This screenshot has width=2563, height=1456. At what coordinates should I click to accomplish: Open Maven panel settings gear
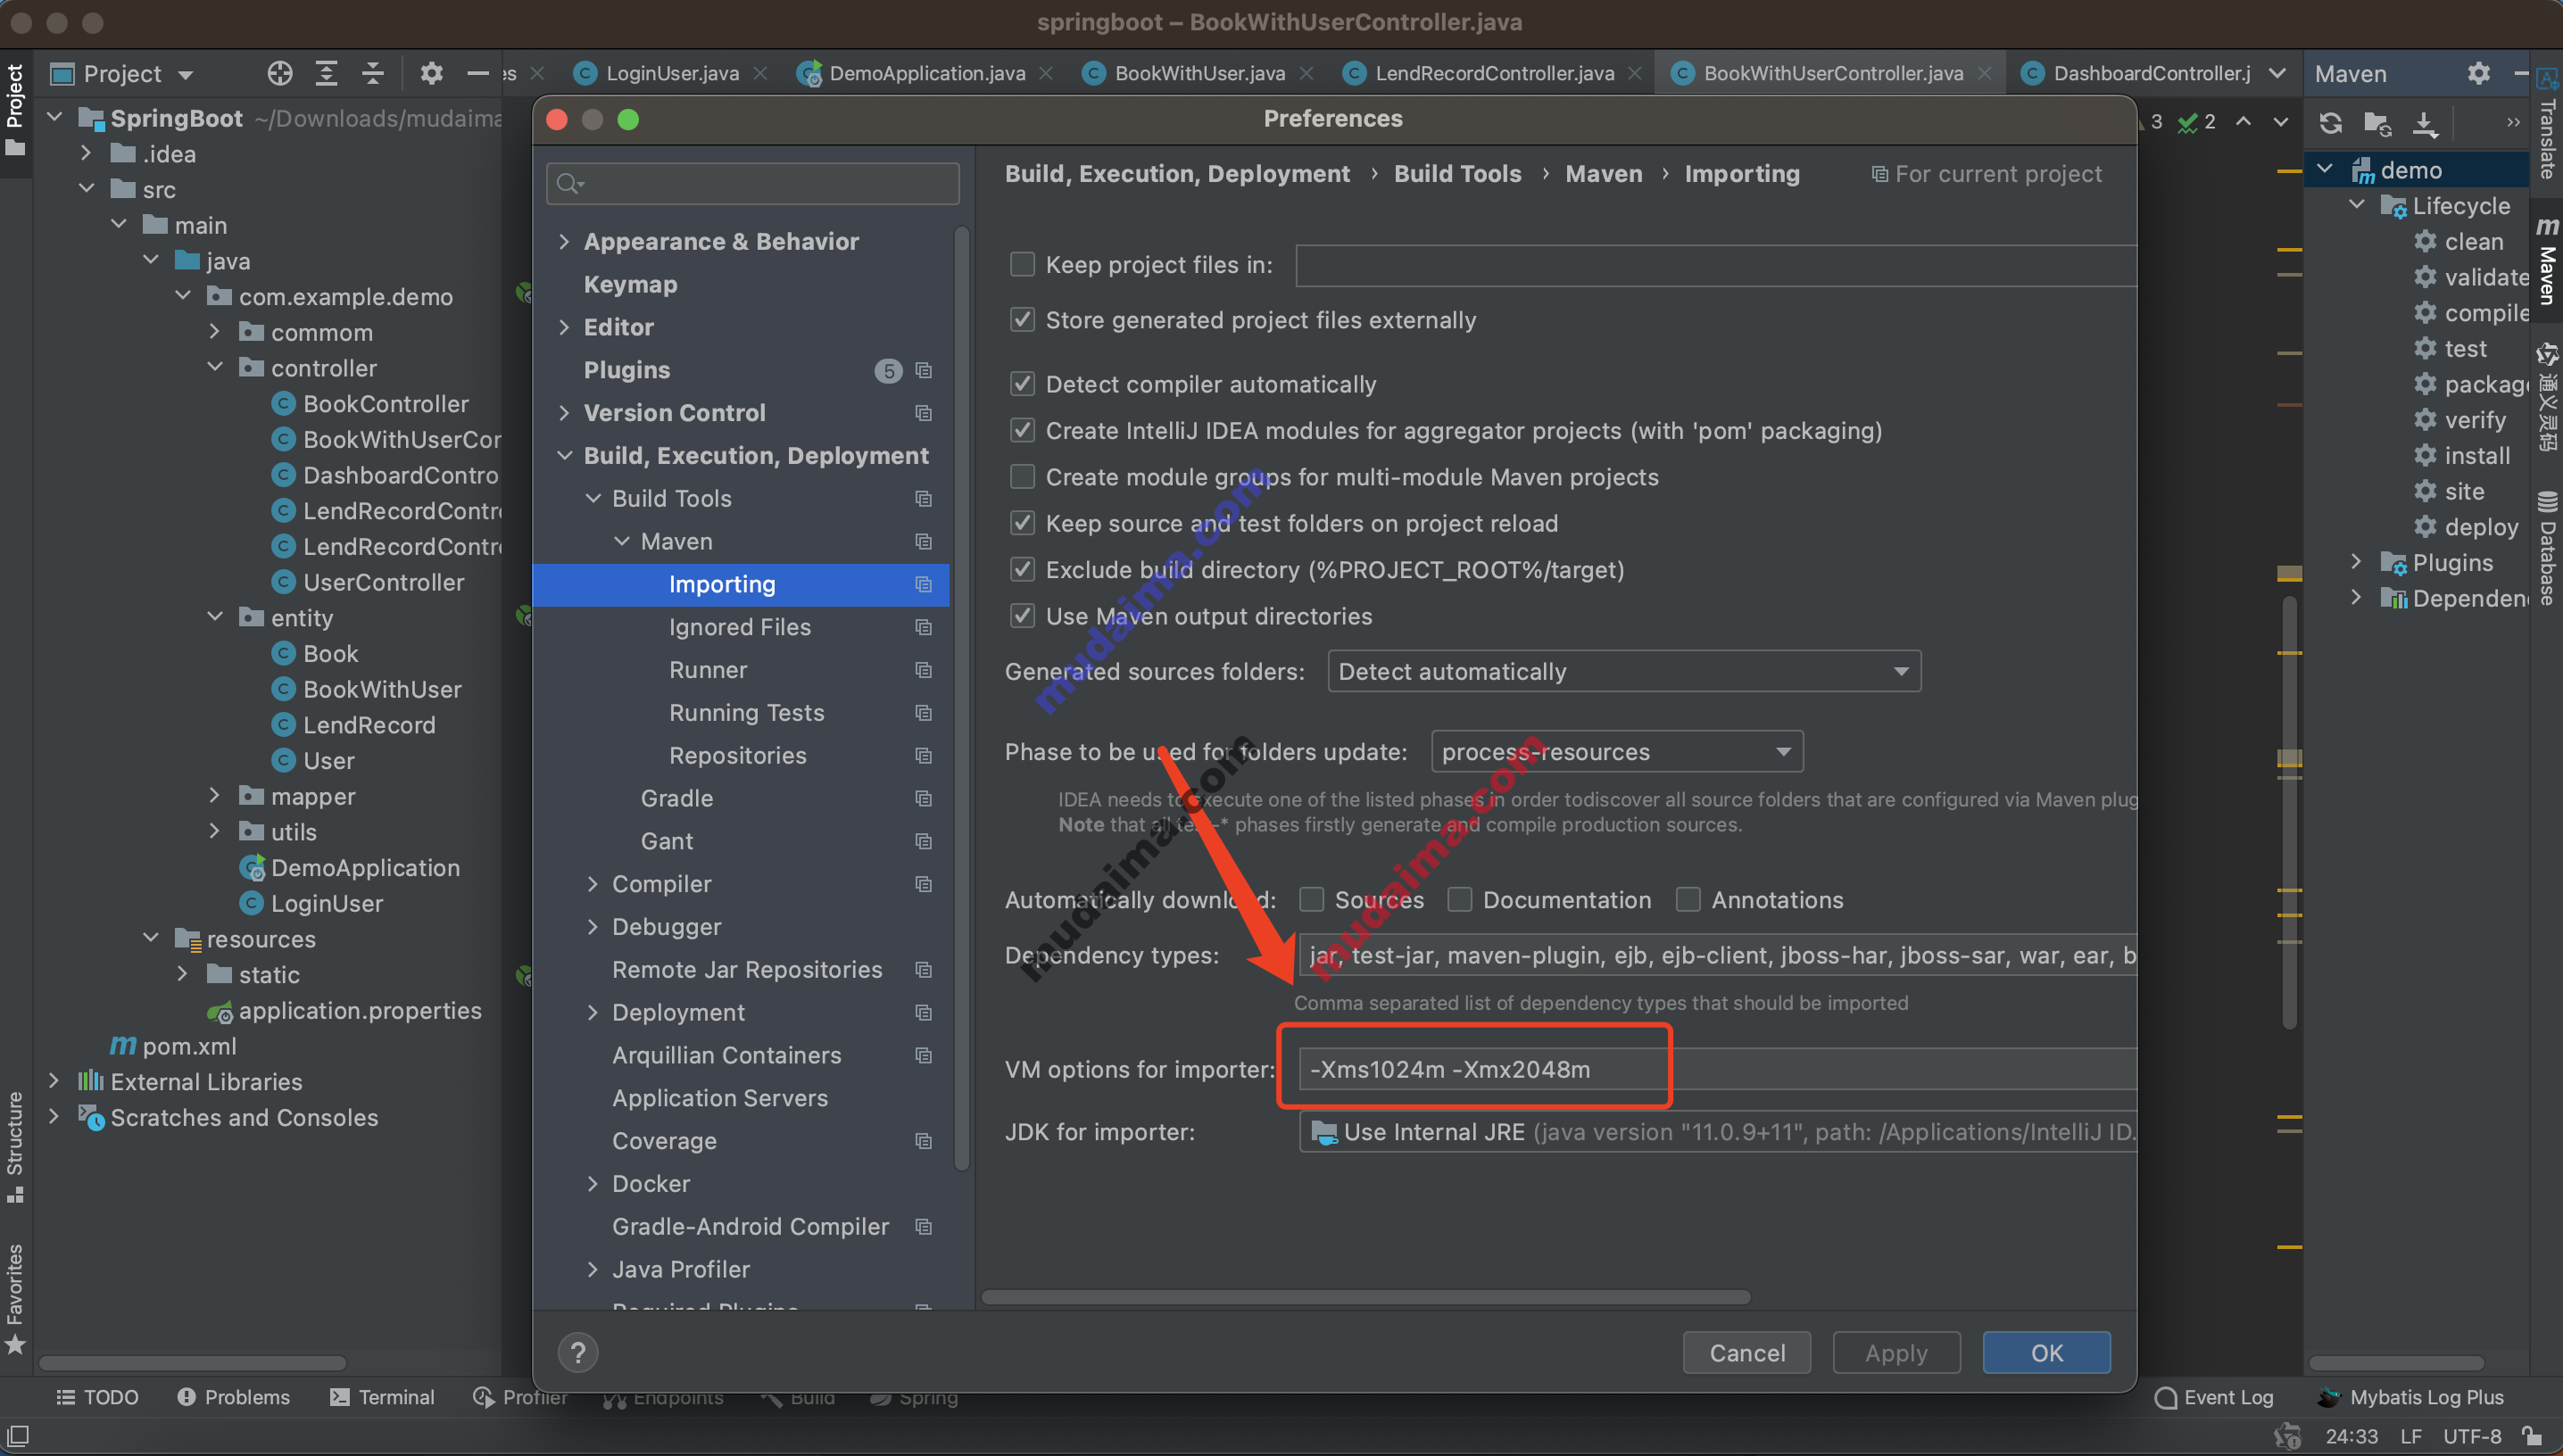tap(2478, 73)
